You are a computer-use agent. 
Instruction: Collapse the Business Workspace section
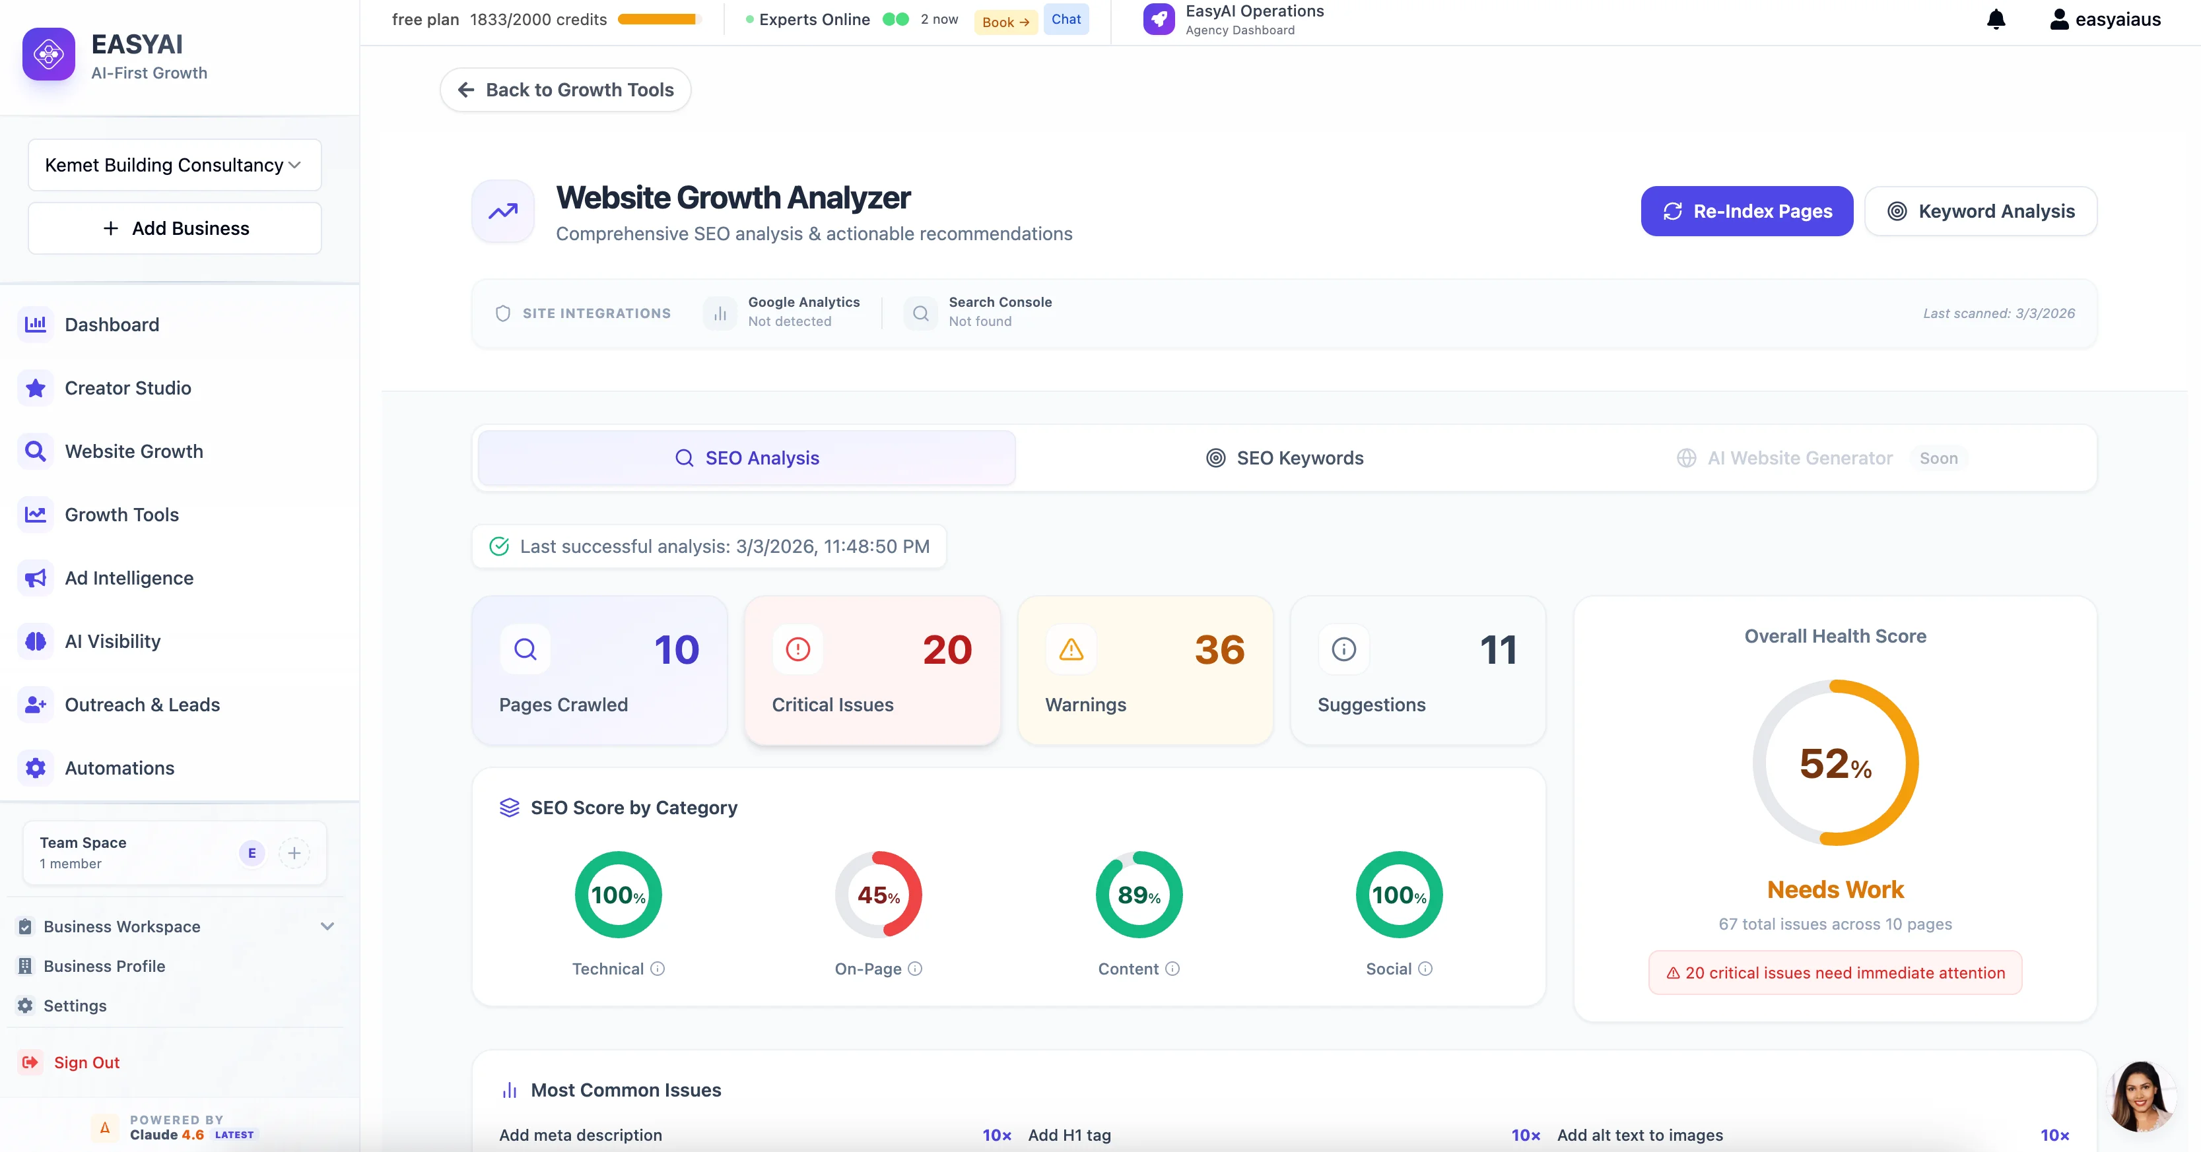point(328,926)
